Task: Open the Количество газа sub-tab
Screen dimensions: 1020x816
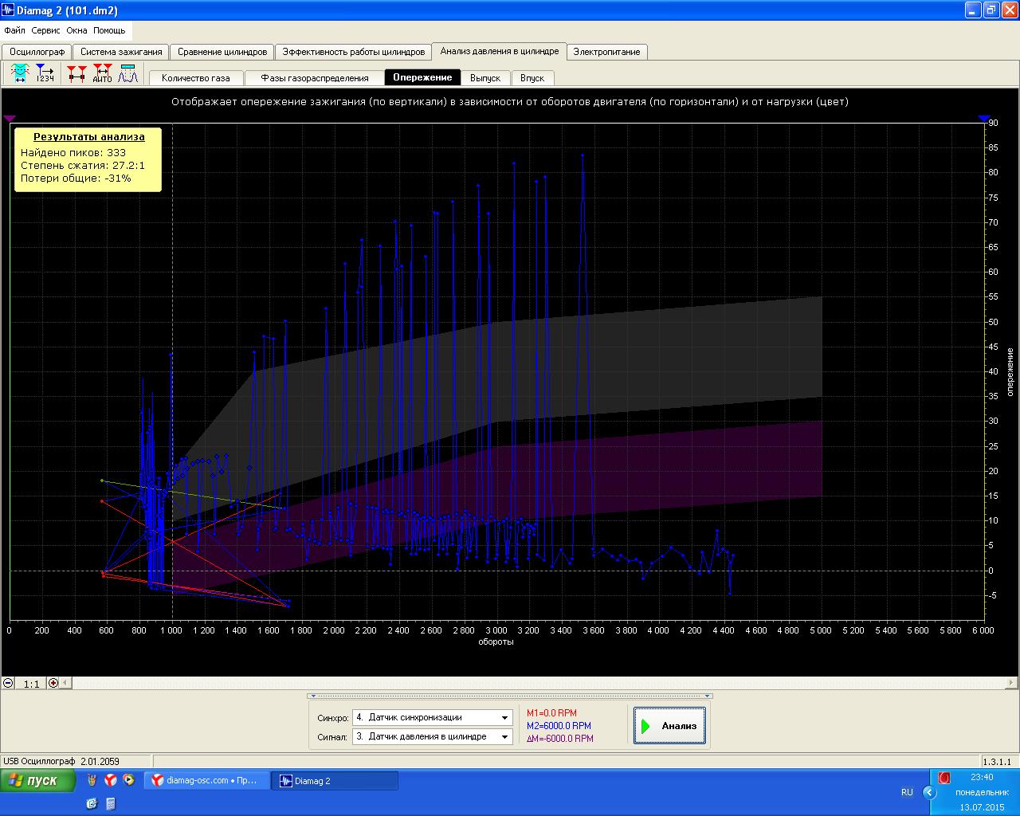Action: 196,78
